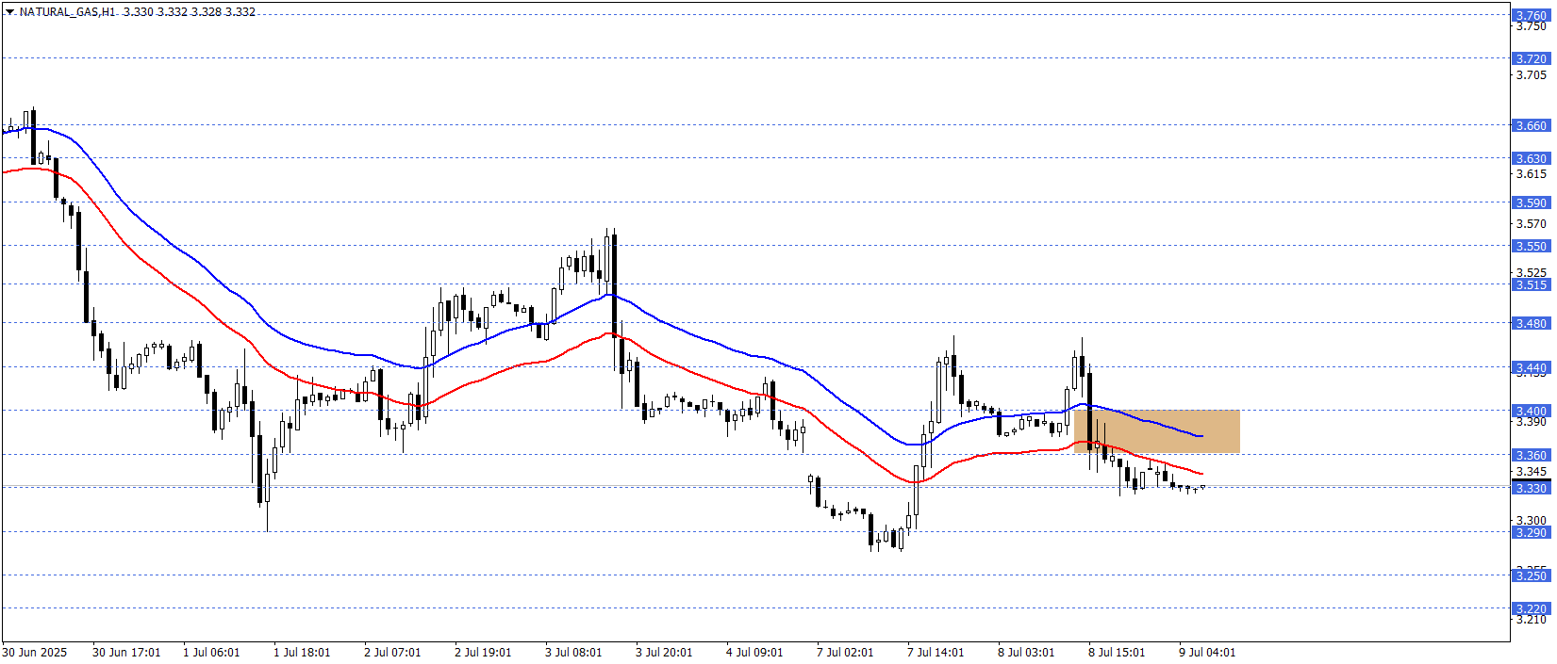
Task: Click the 3.300 price scale value
Action: coord(1532,520)
